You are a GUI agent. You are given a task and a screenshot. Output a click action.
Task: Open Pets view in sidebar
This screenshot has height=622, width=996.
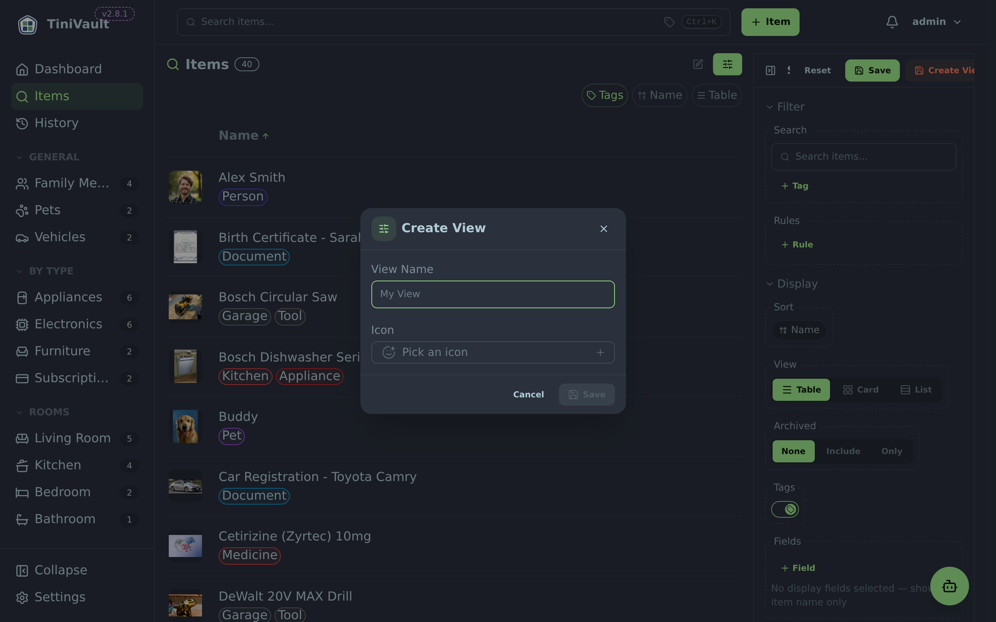tap(77, 210)
